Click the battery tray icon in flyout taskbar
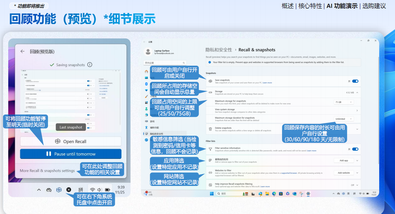 [108, 190]
